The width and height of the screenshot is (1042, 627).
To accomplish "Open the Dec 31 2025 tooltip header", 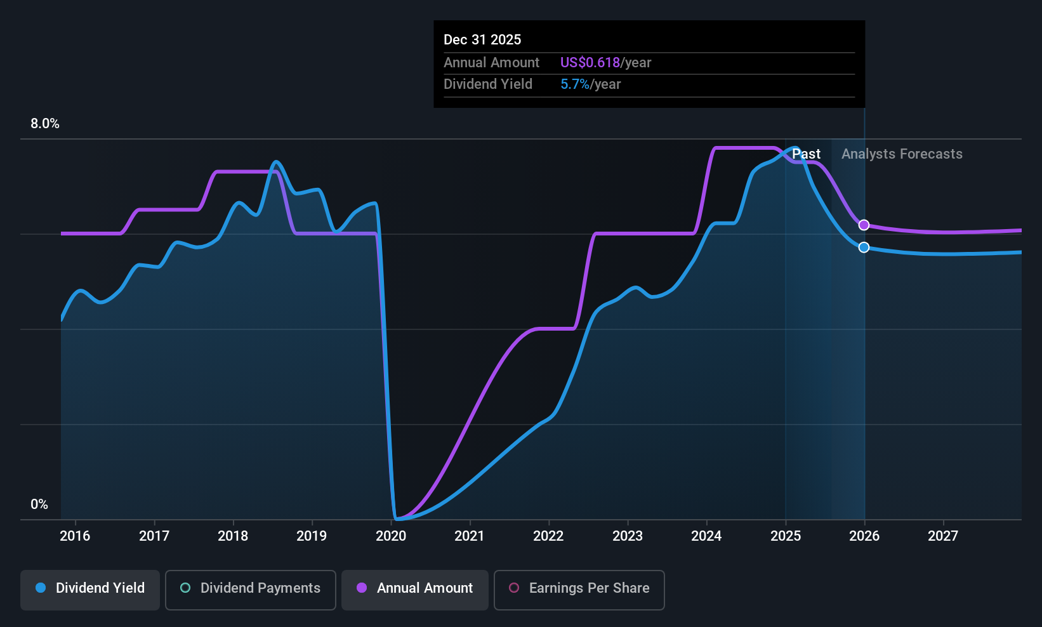I will click(482, 39).
